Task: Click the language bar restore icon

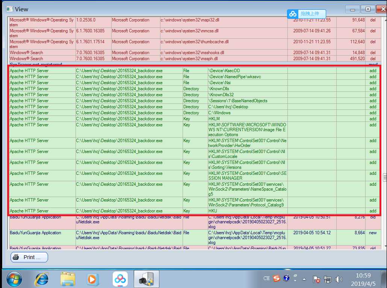Action: point(295,276)
